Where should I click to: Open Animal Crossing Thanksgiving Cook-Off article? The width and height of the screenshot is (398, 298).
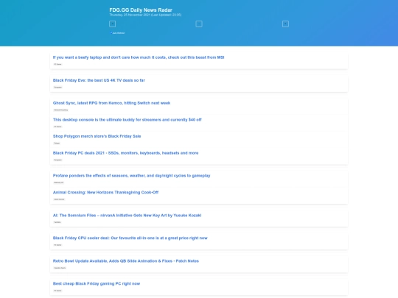(x=105, y=192)
